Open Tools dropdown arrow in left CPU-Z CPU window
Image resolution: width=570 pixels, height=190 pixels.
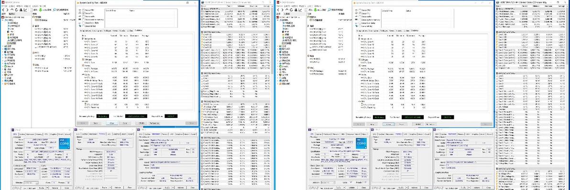(47, 188)
